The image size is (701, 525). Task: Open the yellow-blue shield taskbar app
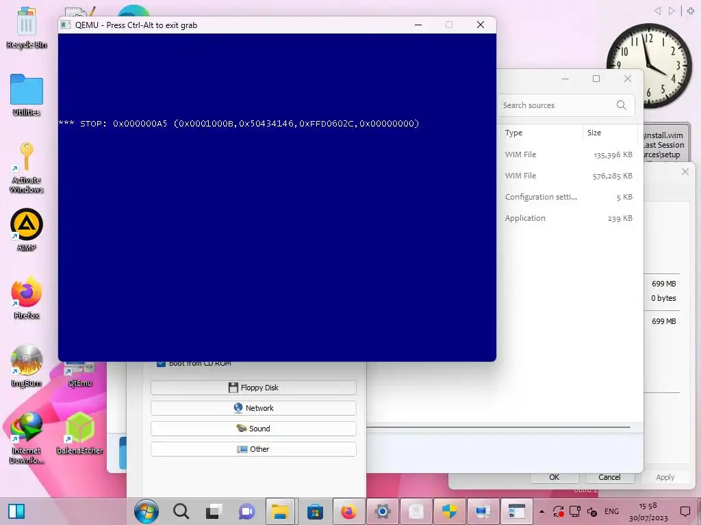pos(449,511)
